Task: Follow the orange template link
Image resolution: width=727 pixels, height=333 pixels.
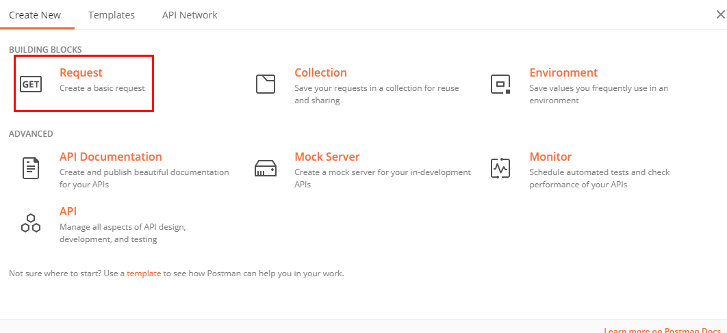Action: coord(144,274)
